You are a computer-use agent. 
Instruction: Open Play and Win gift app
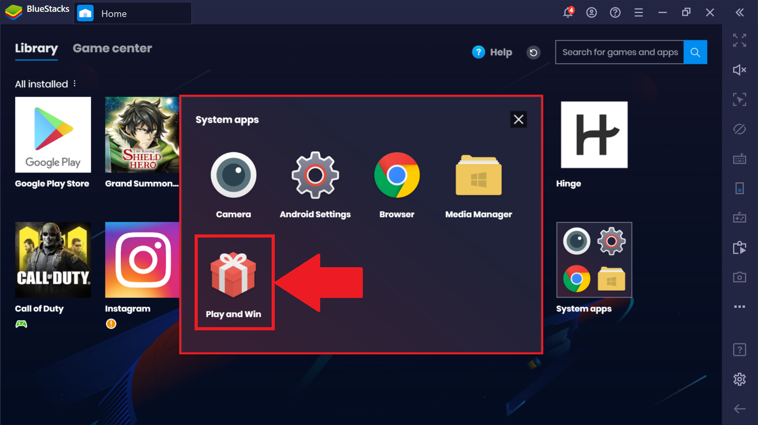click(x=233, y=275)
